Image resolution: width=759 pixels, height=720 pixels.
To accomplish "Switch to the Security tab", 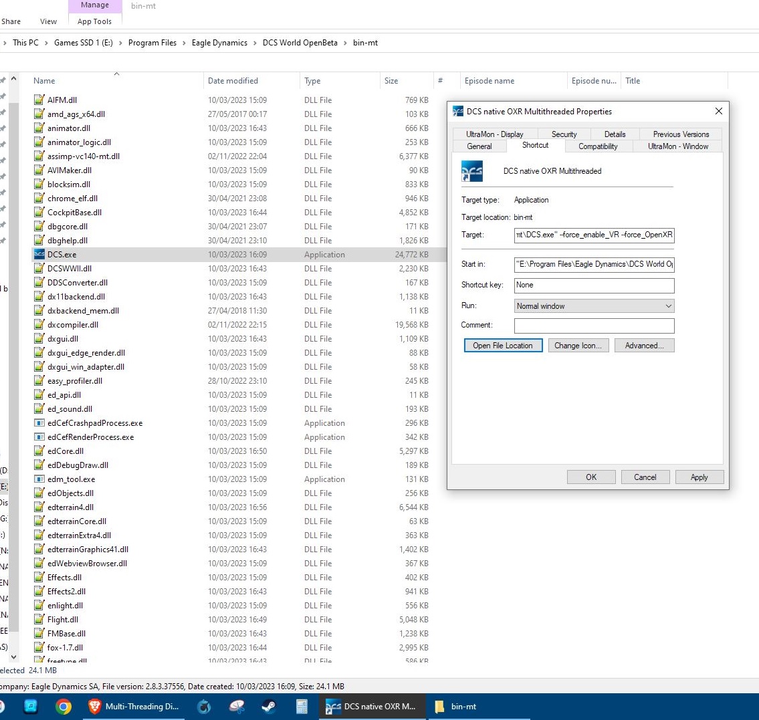I will pyautogui.click(x=564, y=134).
